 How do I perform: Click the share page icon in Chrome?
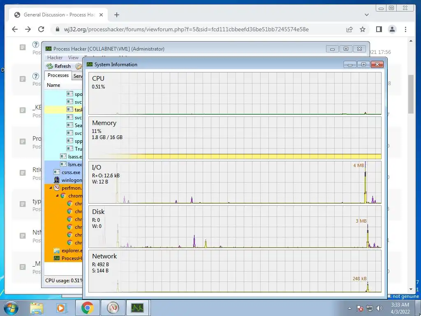349,29
